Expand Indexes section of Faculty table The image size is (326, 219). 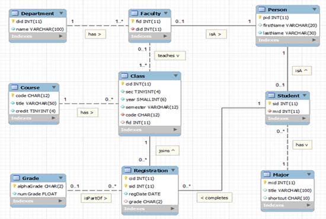(x=165, y=36)
